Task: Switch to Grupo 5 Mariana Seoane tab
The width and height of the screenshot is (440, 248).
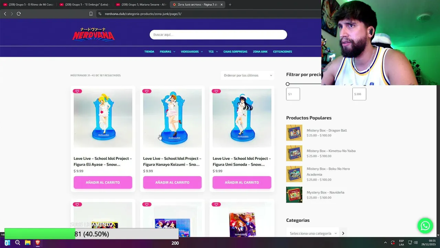Action: [x=141, y=4]
